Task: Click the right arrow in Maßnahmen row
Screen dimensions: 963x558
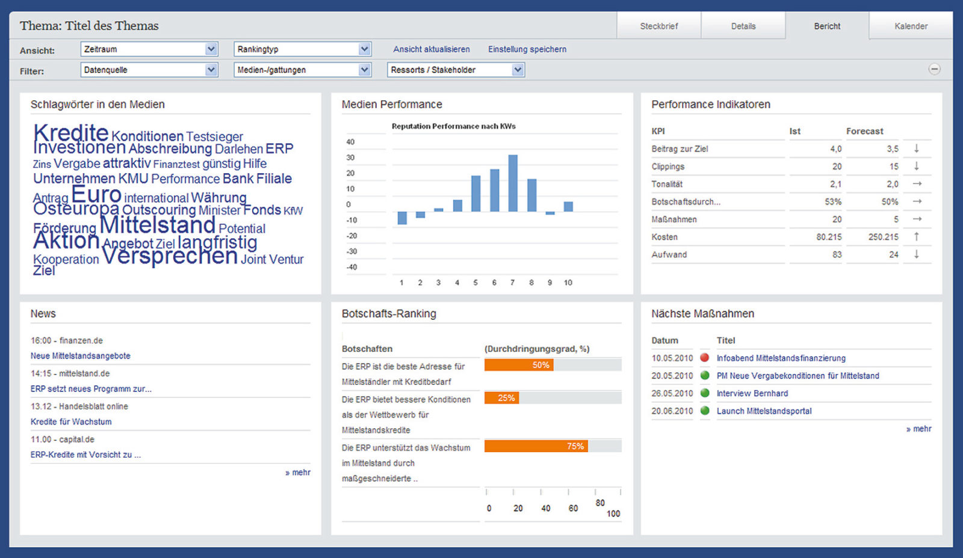Action: point(917,219)
